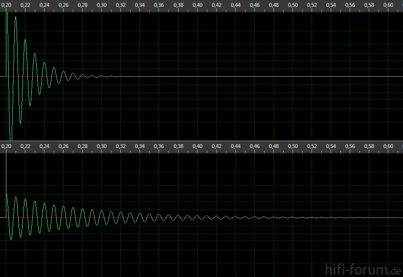Select 0,50 on the lower time ruler
The image size is (403, 277).
coord(293,146)
